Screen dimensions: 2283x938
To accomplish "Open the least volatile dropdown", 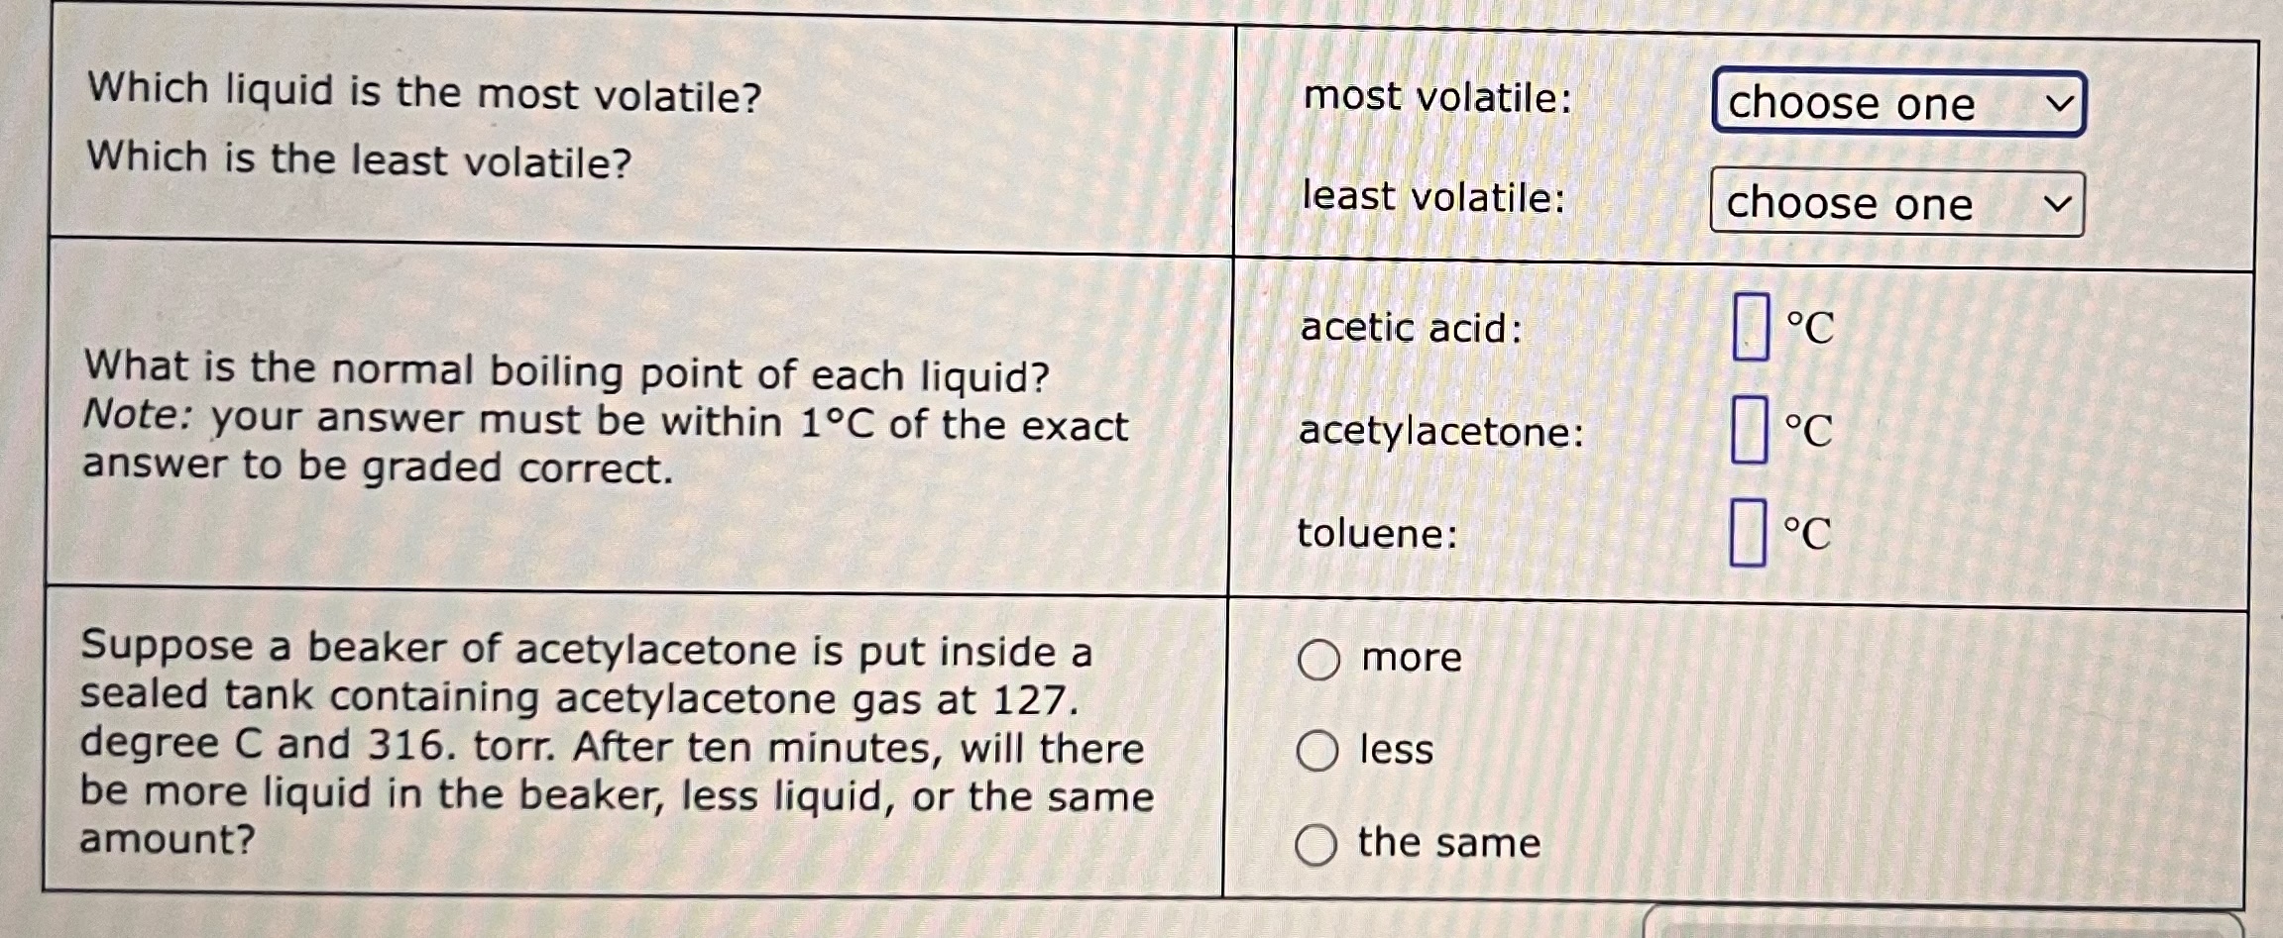I will coord(1898,203).
